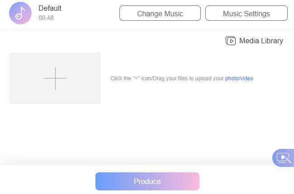Screen dimensions: 294x194
Task: Click the Media Library label text
Action: click(x=261, y=41)
